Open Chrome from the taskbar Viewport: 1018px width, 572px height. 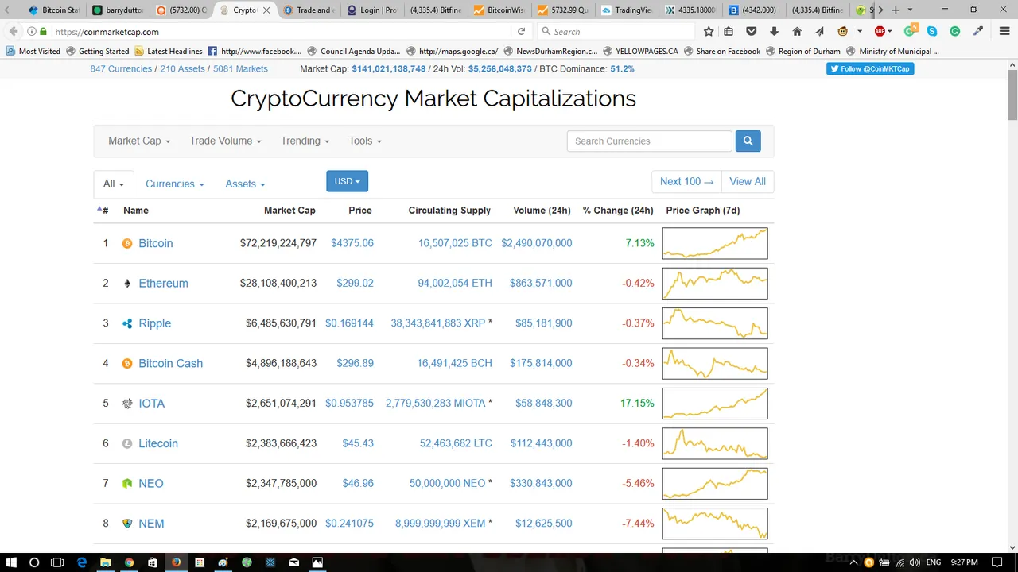pos(129,562)
